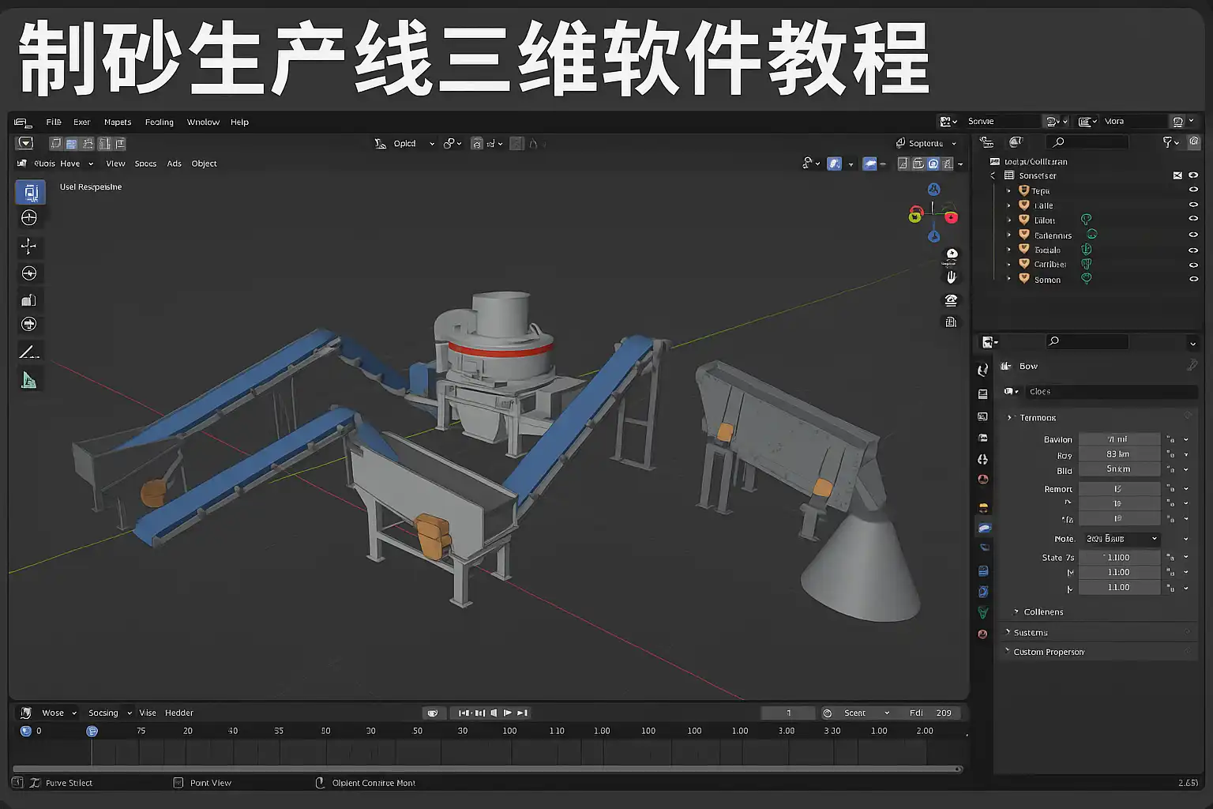Expand the Custom Properson section

1008,652
